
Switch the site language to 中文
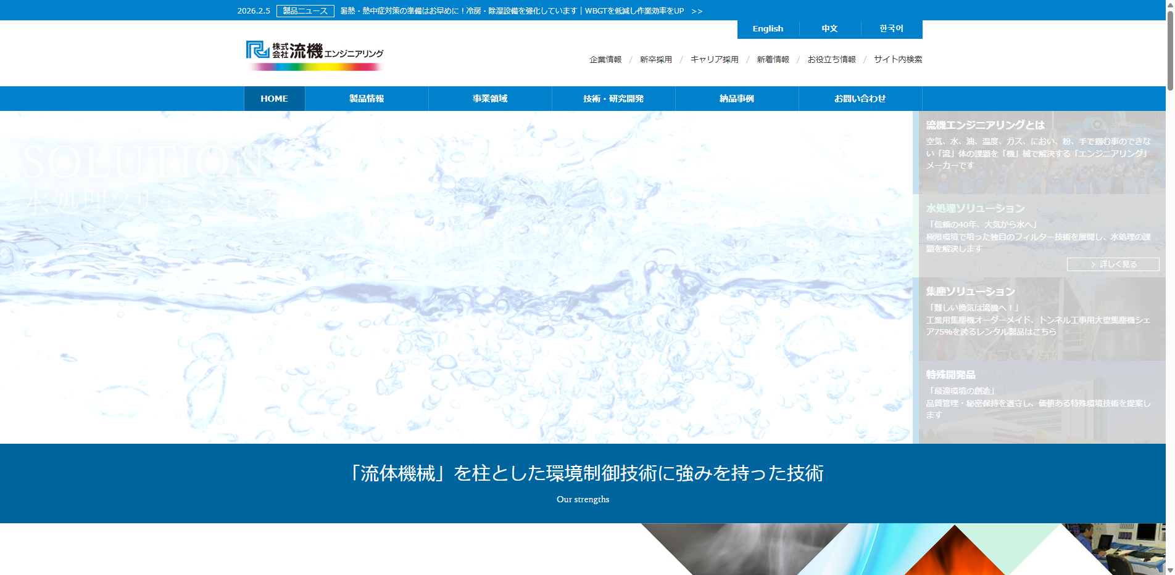[x=829, y=29]
